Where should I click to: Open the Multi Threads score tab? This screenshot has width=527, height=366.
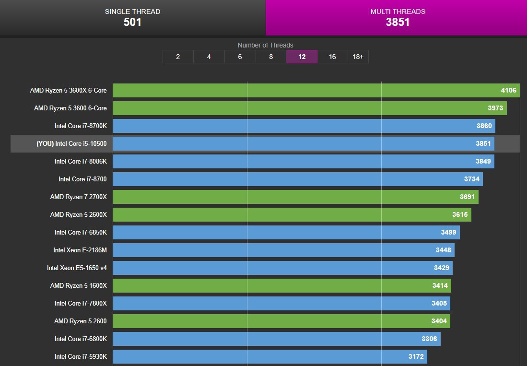click(x=396, y=17)
